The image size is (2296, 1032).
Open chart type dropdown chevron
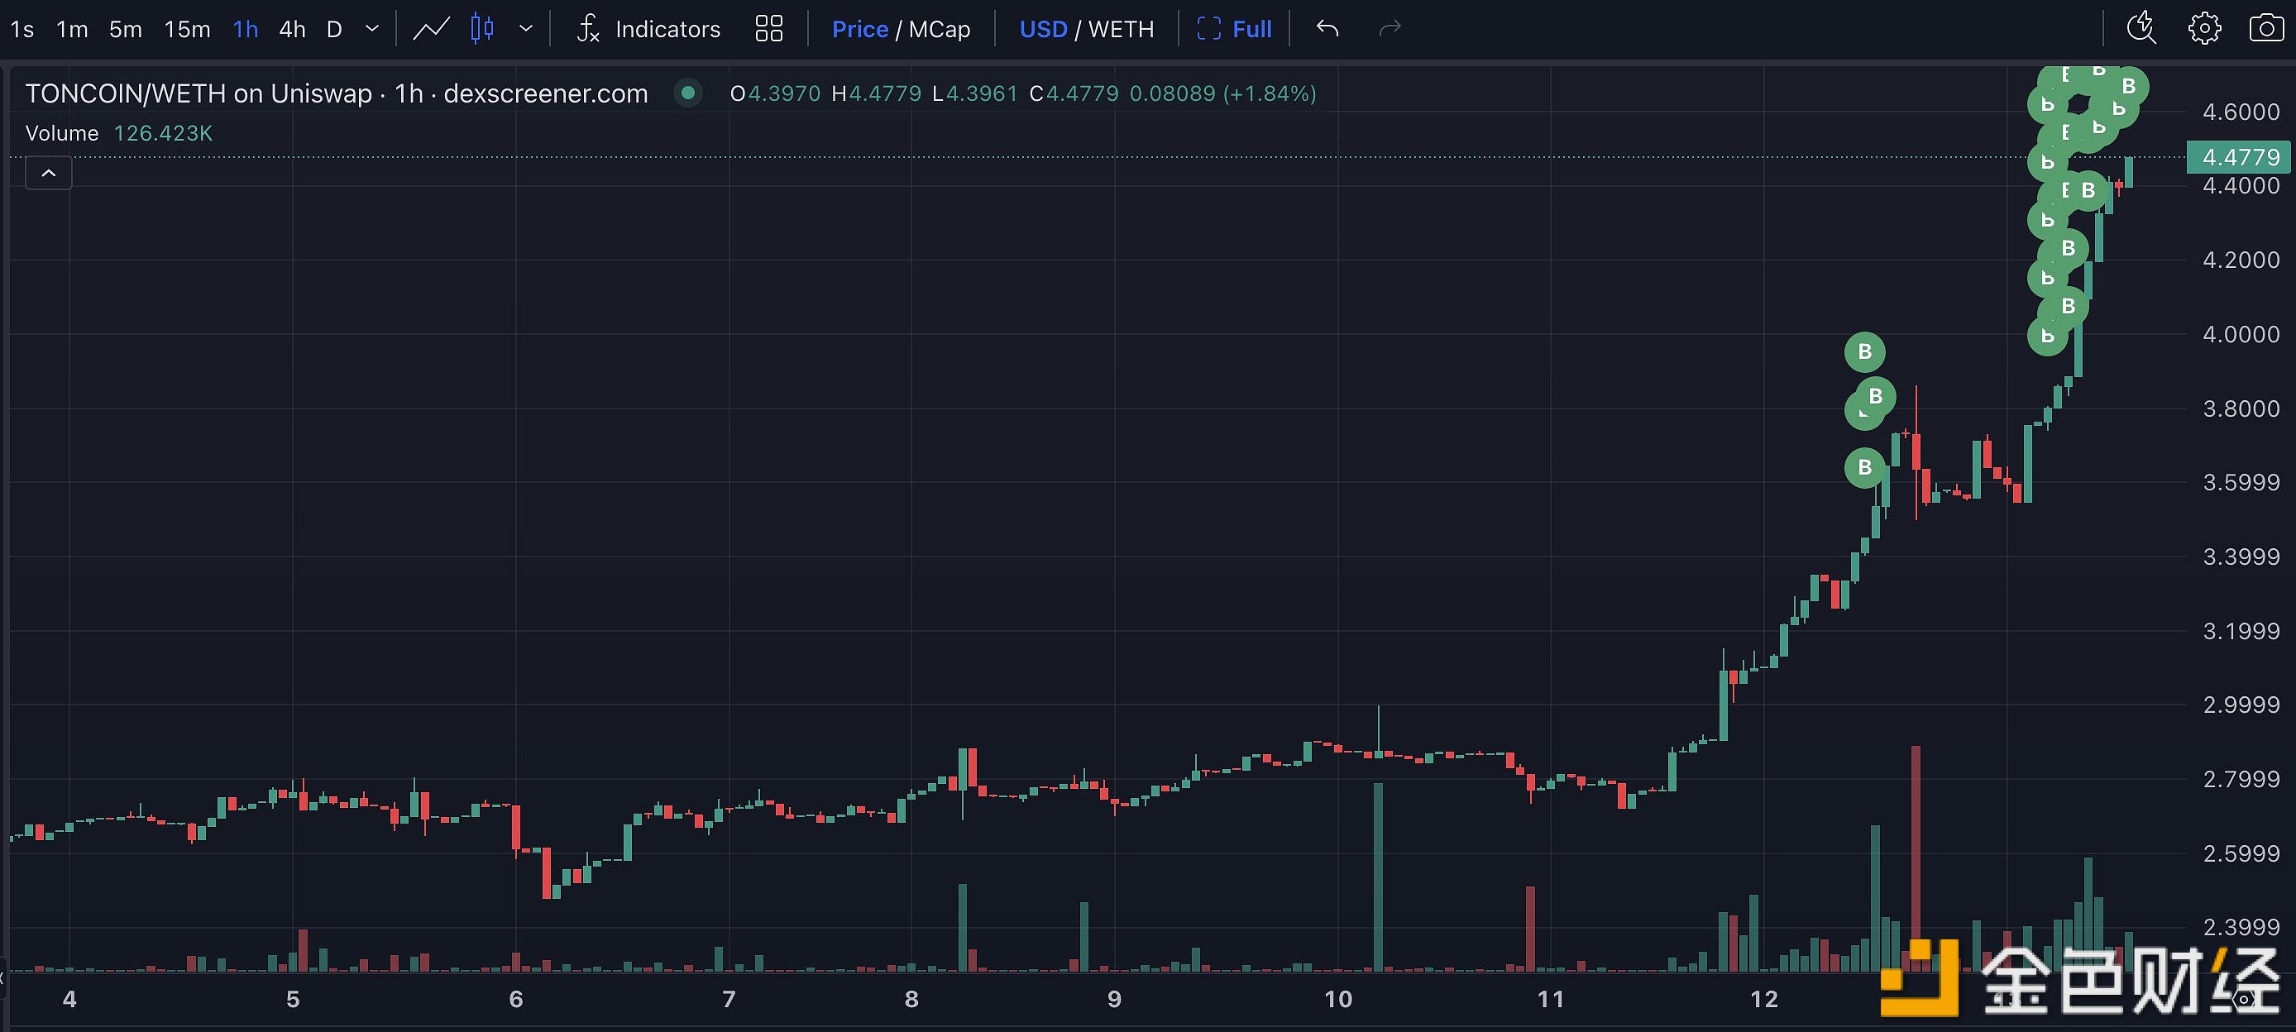(526, 30)
